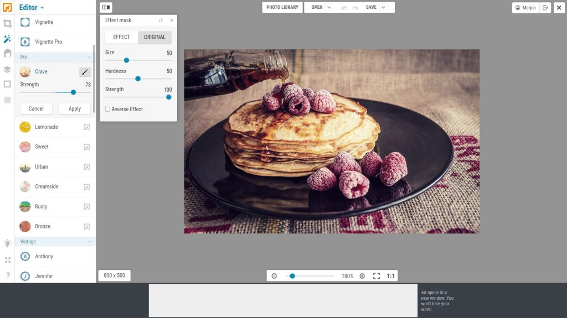Adjust the zoom level slider
567x318 pixels.
292,276
